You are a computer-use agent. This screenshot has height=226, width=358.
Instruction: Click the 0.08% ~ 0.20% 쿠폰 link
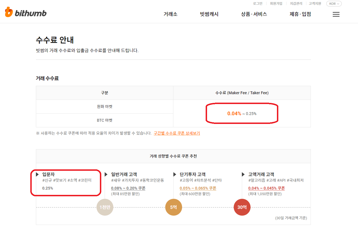click(128, 188)
